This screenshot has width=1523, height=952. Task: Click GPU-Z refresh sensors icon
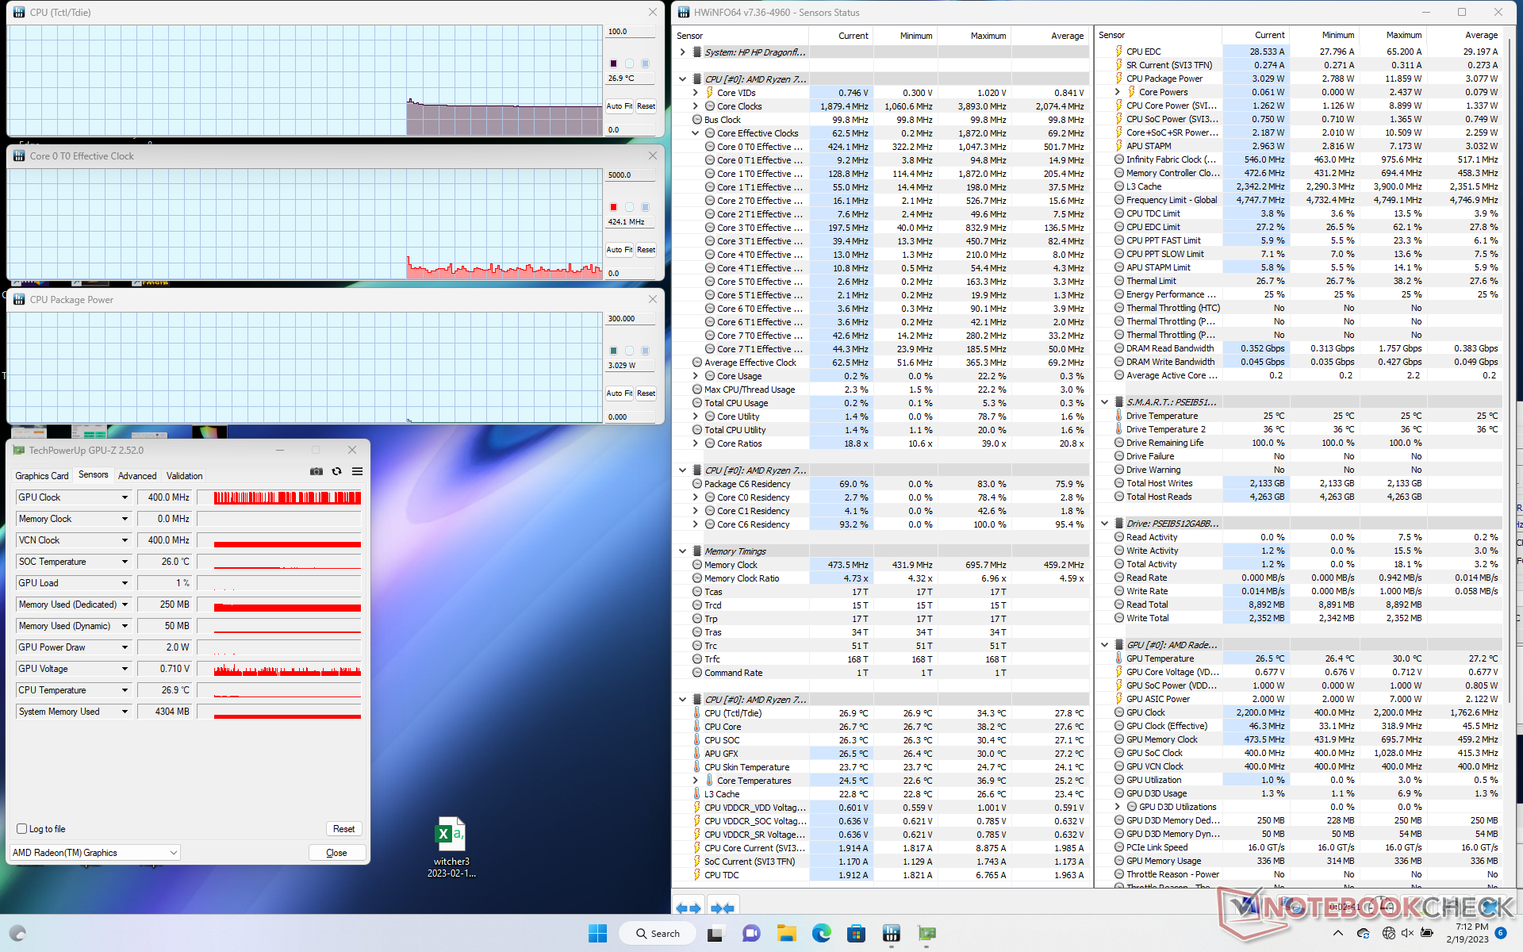tap(337, 471)
